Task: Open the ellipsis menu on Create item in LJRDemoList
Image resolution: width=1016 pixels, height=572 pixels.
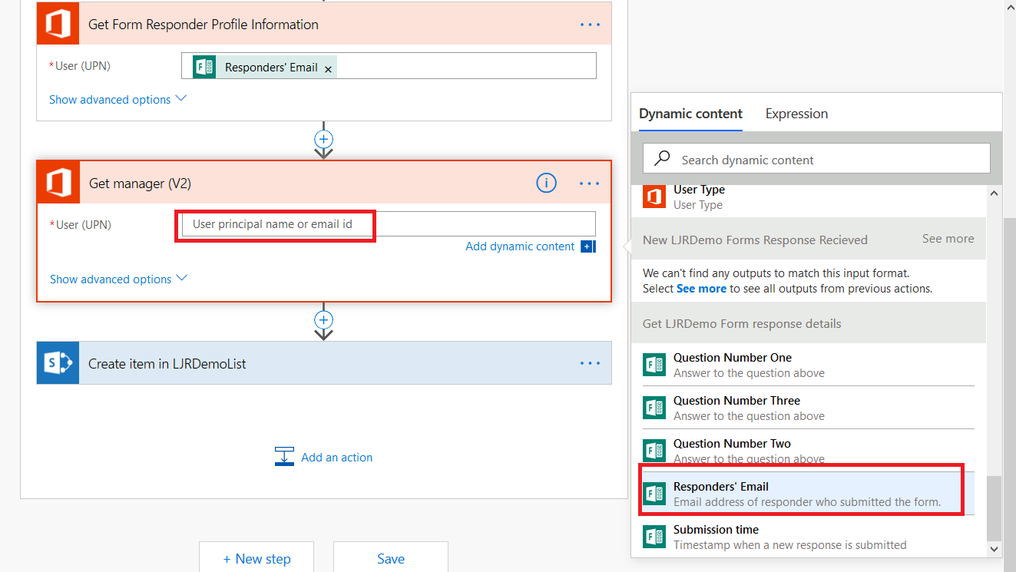Action: pos(590,363)
